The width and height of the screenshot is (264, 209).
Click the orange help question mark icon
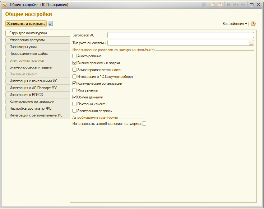253,24
